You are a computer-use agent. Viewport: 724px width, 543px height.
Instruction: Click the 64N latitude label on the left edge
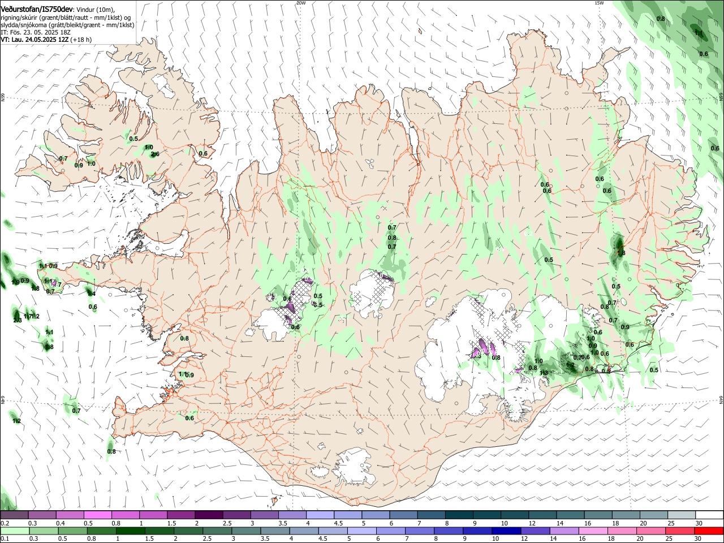(3, 400)
